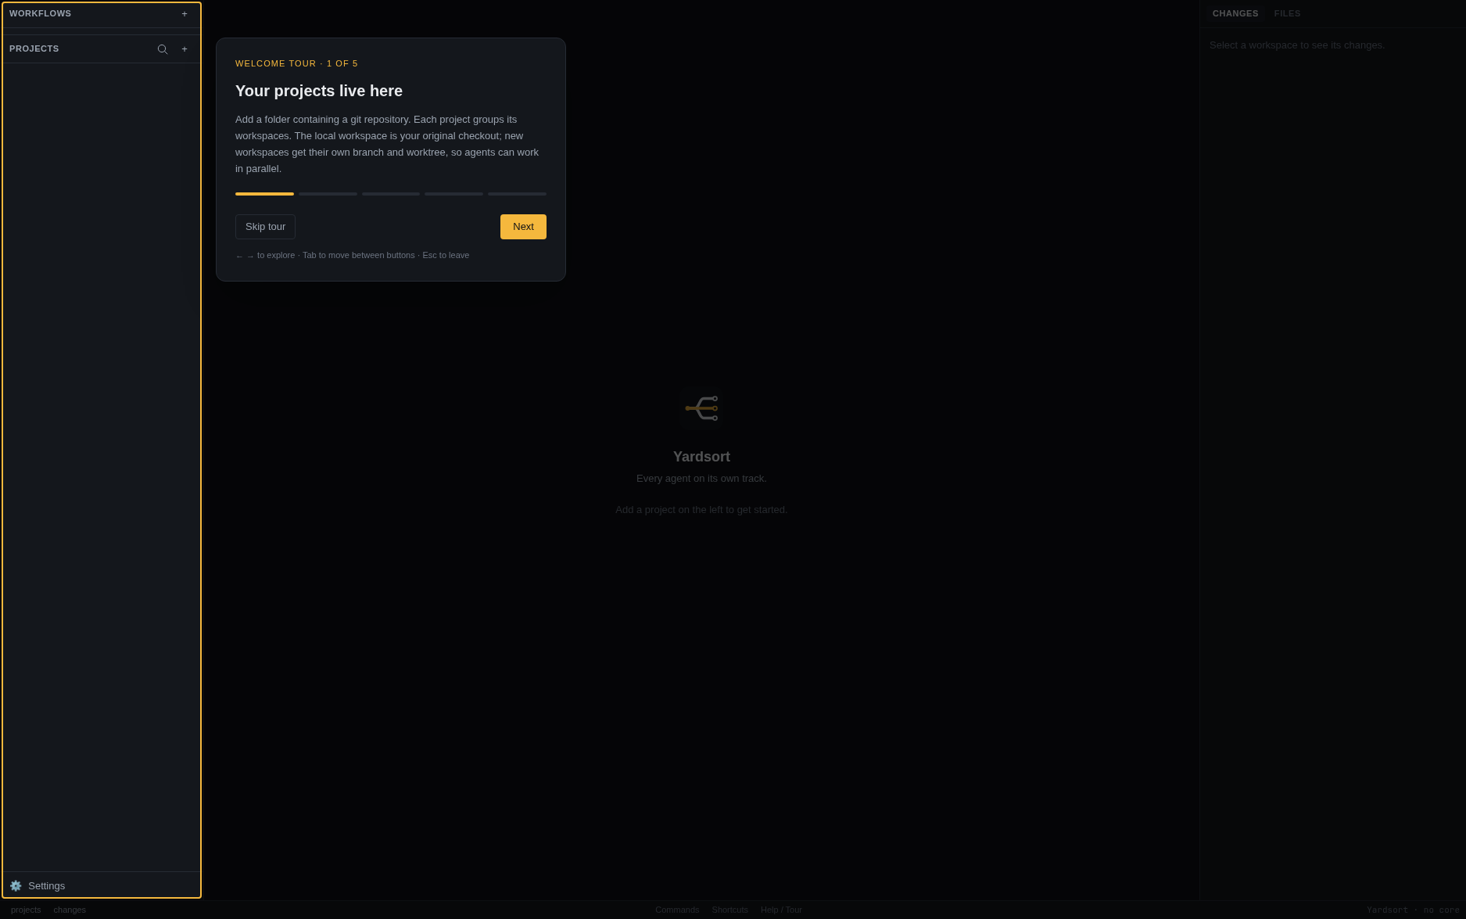Click the last tour progress segment
The width and height of the screenshot is (1466, 919).
point(517,194)
